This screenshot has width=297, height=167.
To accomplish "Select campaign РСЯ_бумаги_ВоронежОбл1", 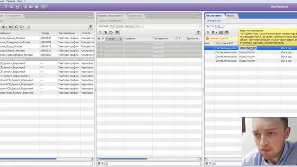I will coord(47,76).
